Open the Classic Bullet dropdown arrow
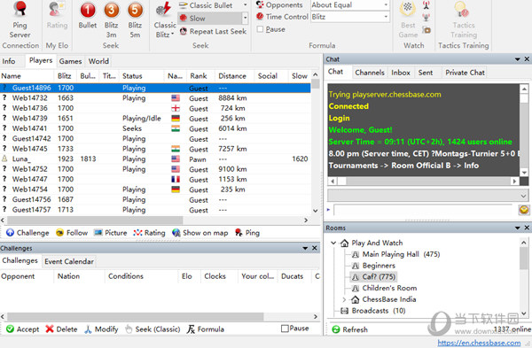The width and height of the screenshot is (532, 348). (x=245, y=5)
